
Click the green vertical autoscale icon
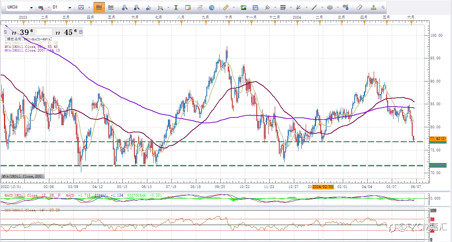[x=176, y=7]
